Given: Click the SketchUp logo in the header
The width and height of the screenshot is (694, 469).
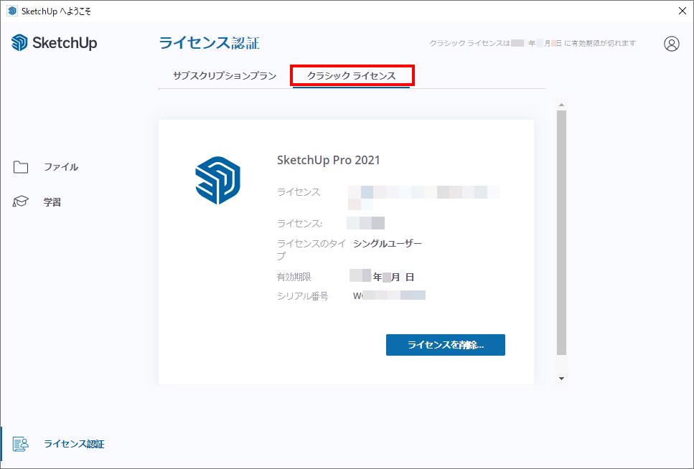Looking at the screenshot, I should 54,43.
